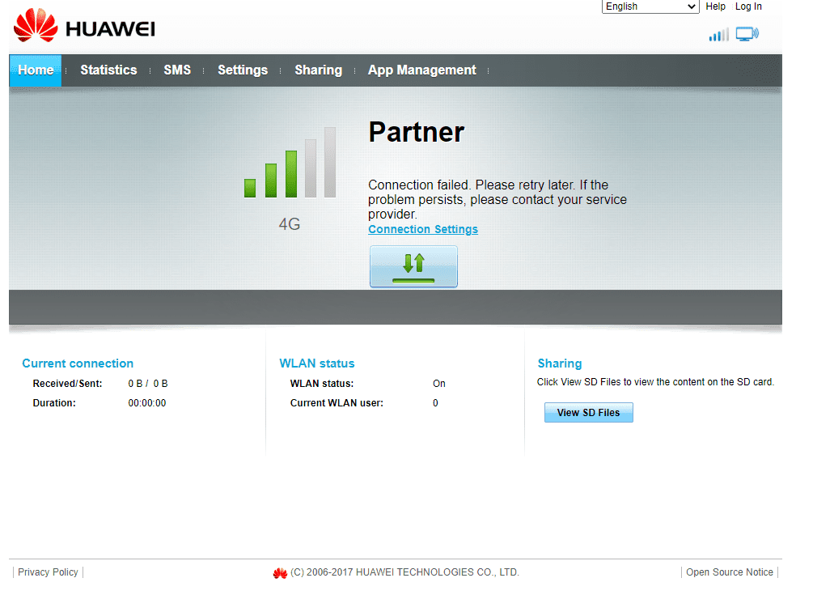Click the large 4G signal bars graphic
Viewport: 813px width, 612px height.
(290, 163)
